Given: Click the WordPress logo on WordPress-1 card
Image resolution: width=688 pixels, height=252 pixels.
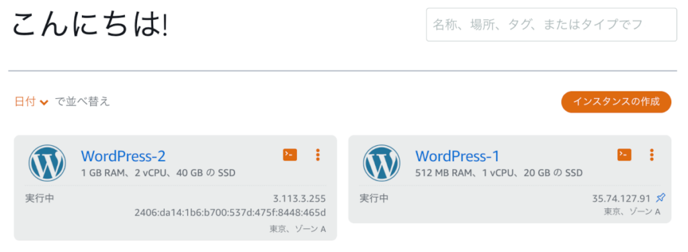Looking at the screenshot, I should tap(382, 163).
